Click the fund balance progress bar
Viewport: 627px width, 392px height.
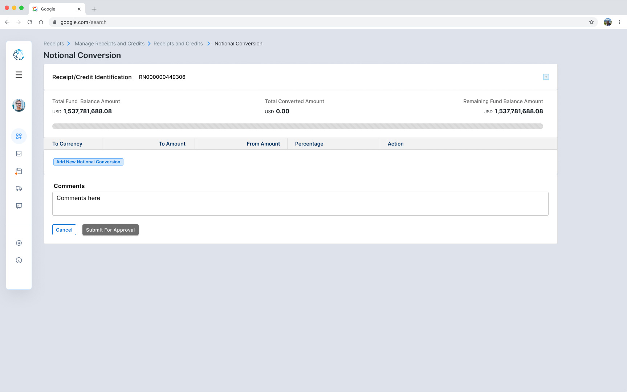coord(297,126)
